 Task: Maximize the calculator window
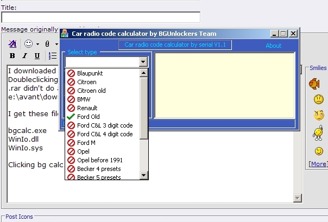tap(283, 34)
